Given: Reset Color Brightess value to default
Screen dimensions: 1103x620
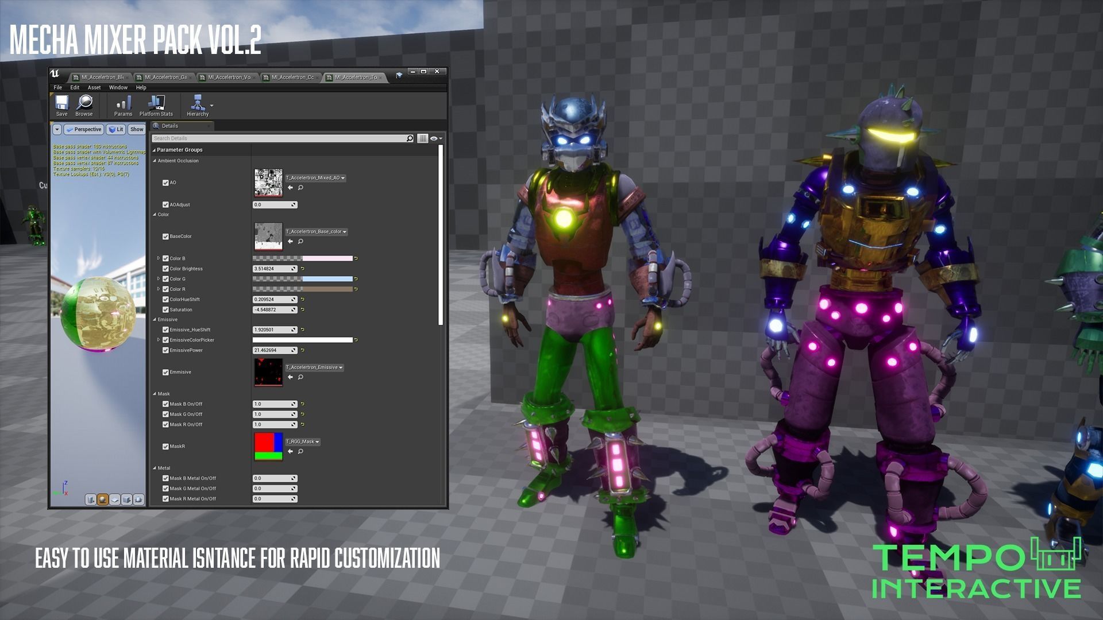Looking at the screenshot, I should tap(303, 269).
